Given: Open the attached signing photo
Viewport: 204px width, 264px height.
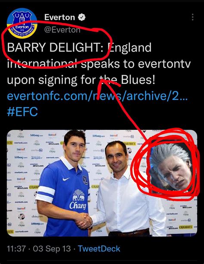Looking at the screenshot, I should coord(102,183).
